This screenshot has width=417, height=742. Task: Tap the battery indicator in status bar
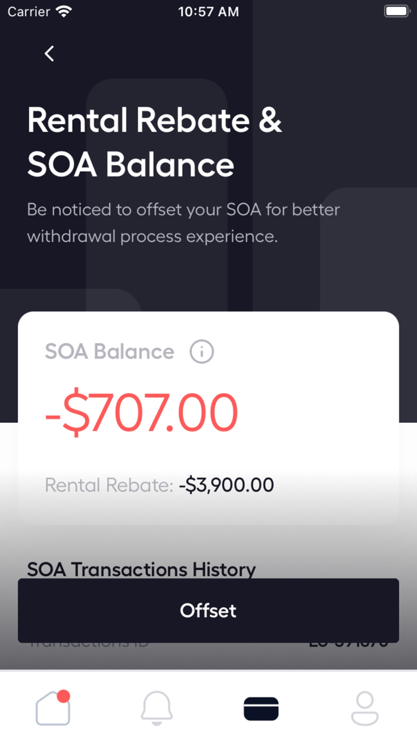[395, 10]
